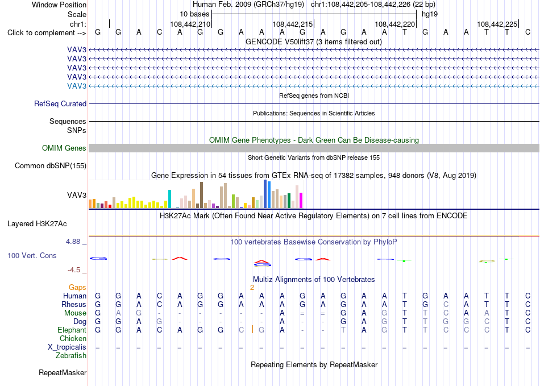
Task: Click 'Short Genetic Variants from dbSNP release 155'
Action: 314,157
